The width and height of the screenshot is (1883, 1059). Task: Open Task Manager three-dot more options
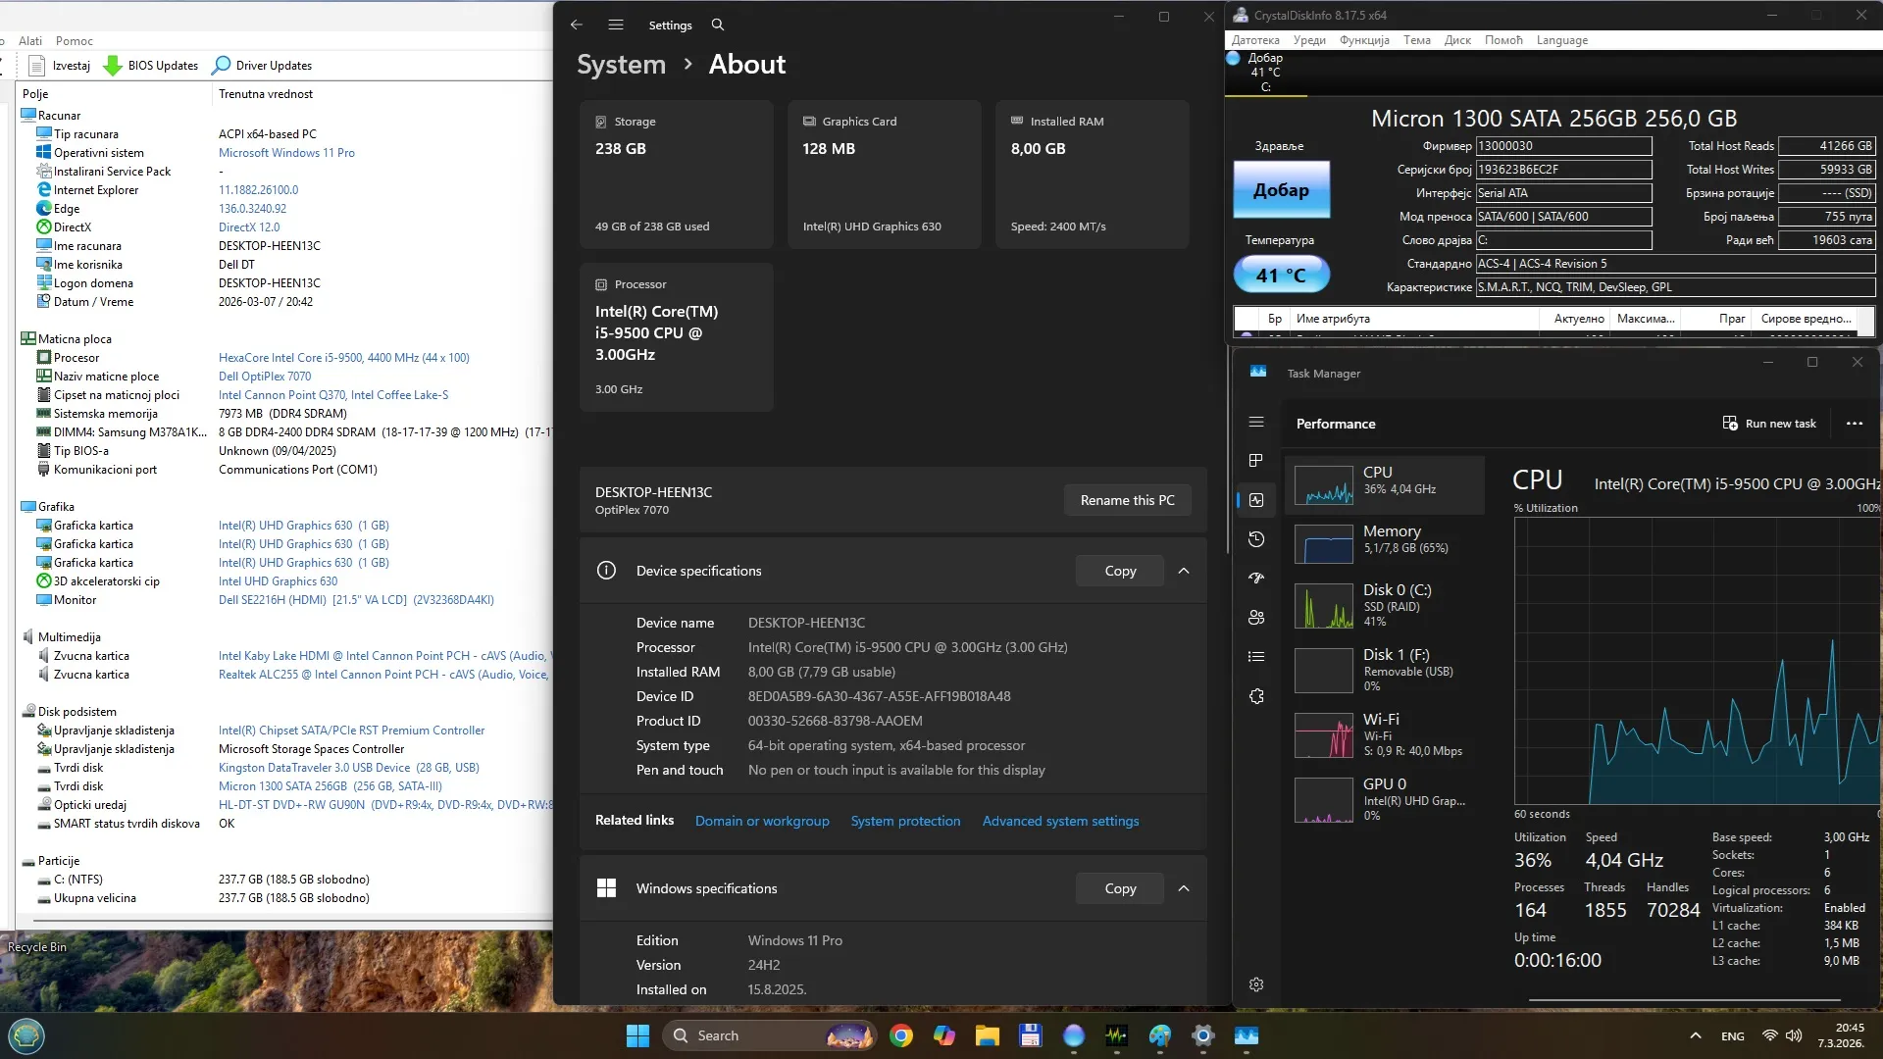[1854, 424]
